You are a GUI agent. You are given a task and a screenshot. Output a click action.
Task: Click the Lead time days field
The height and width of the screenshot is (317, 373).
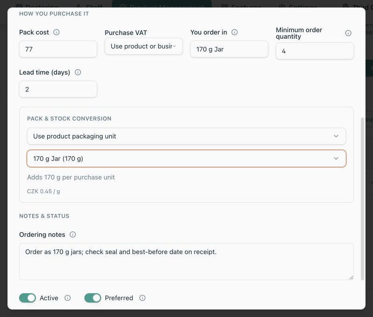click(x=58, y=89)
